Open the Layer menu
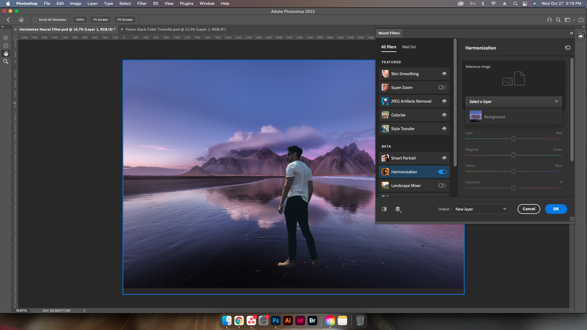 pos(92,3)
